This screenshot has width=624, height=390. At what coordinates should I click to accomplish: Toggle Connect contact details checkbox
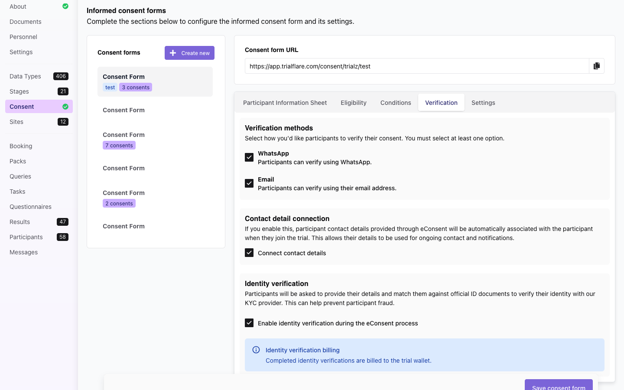pos(249,253)
